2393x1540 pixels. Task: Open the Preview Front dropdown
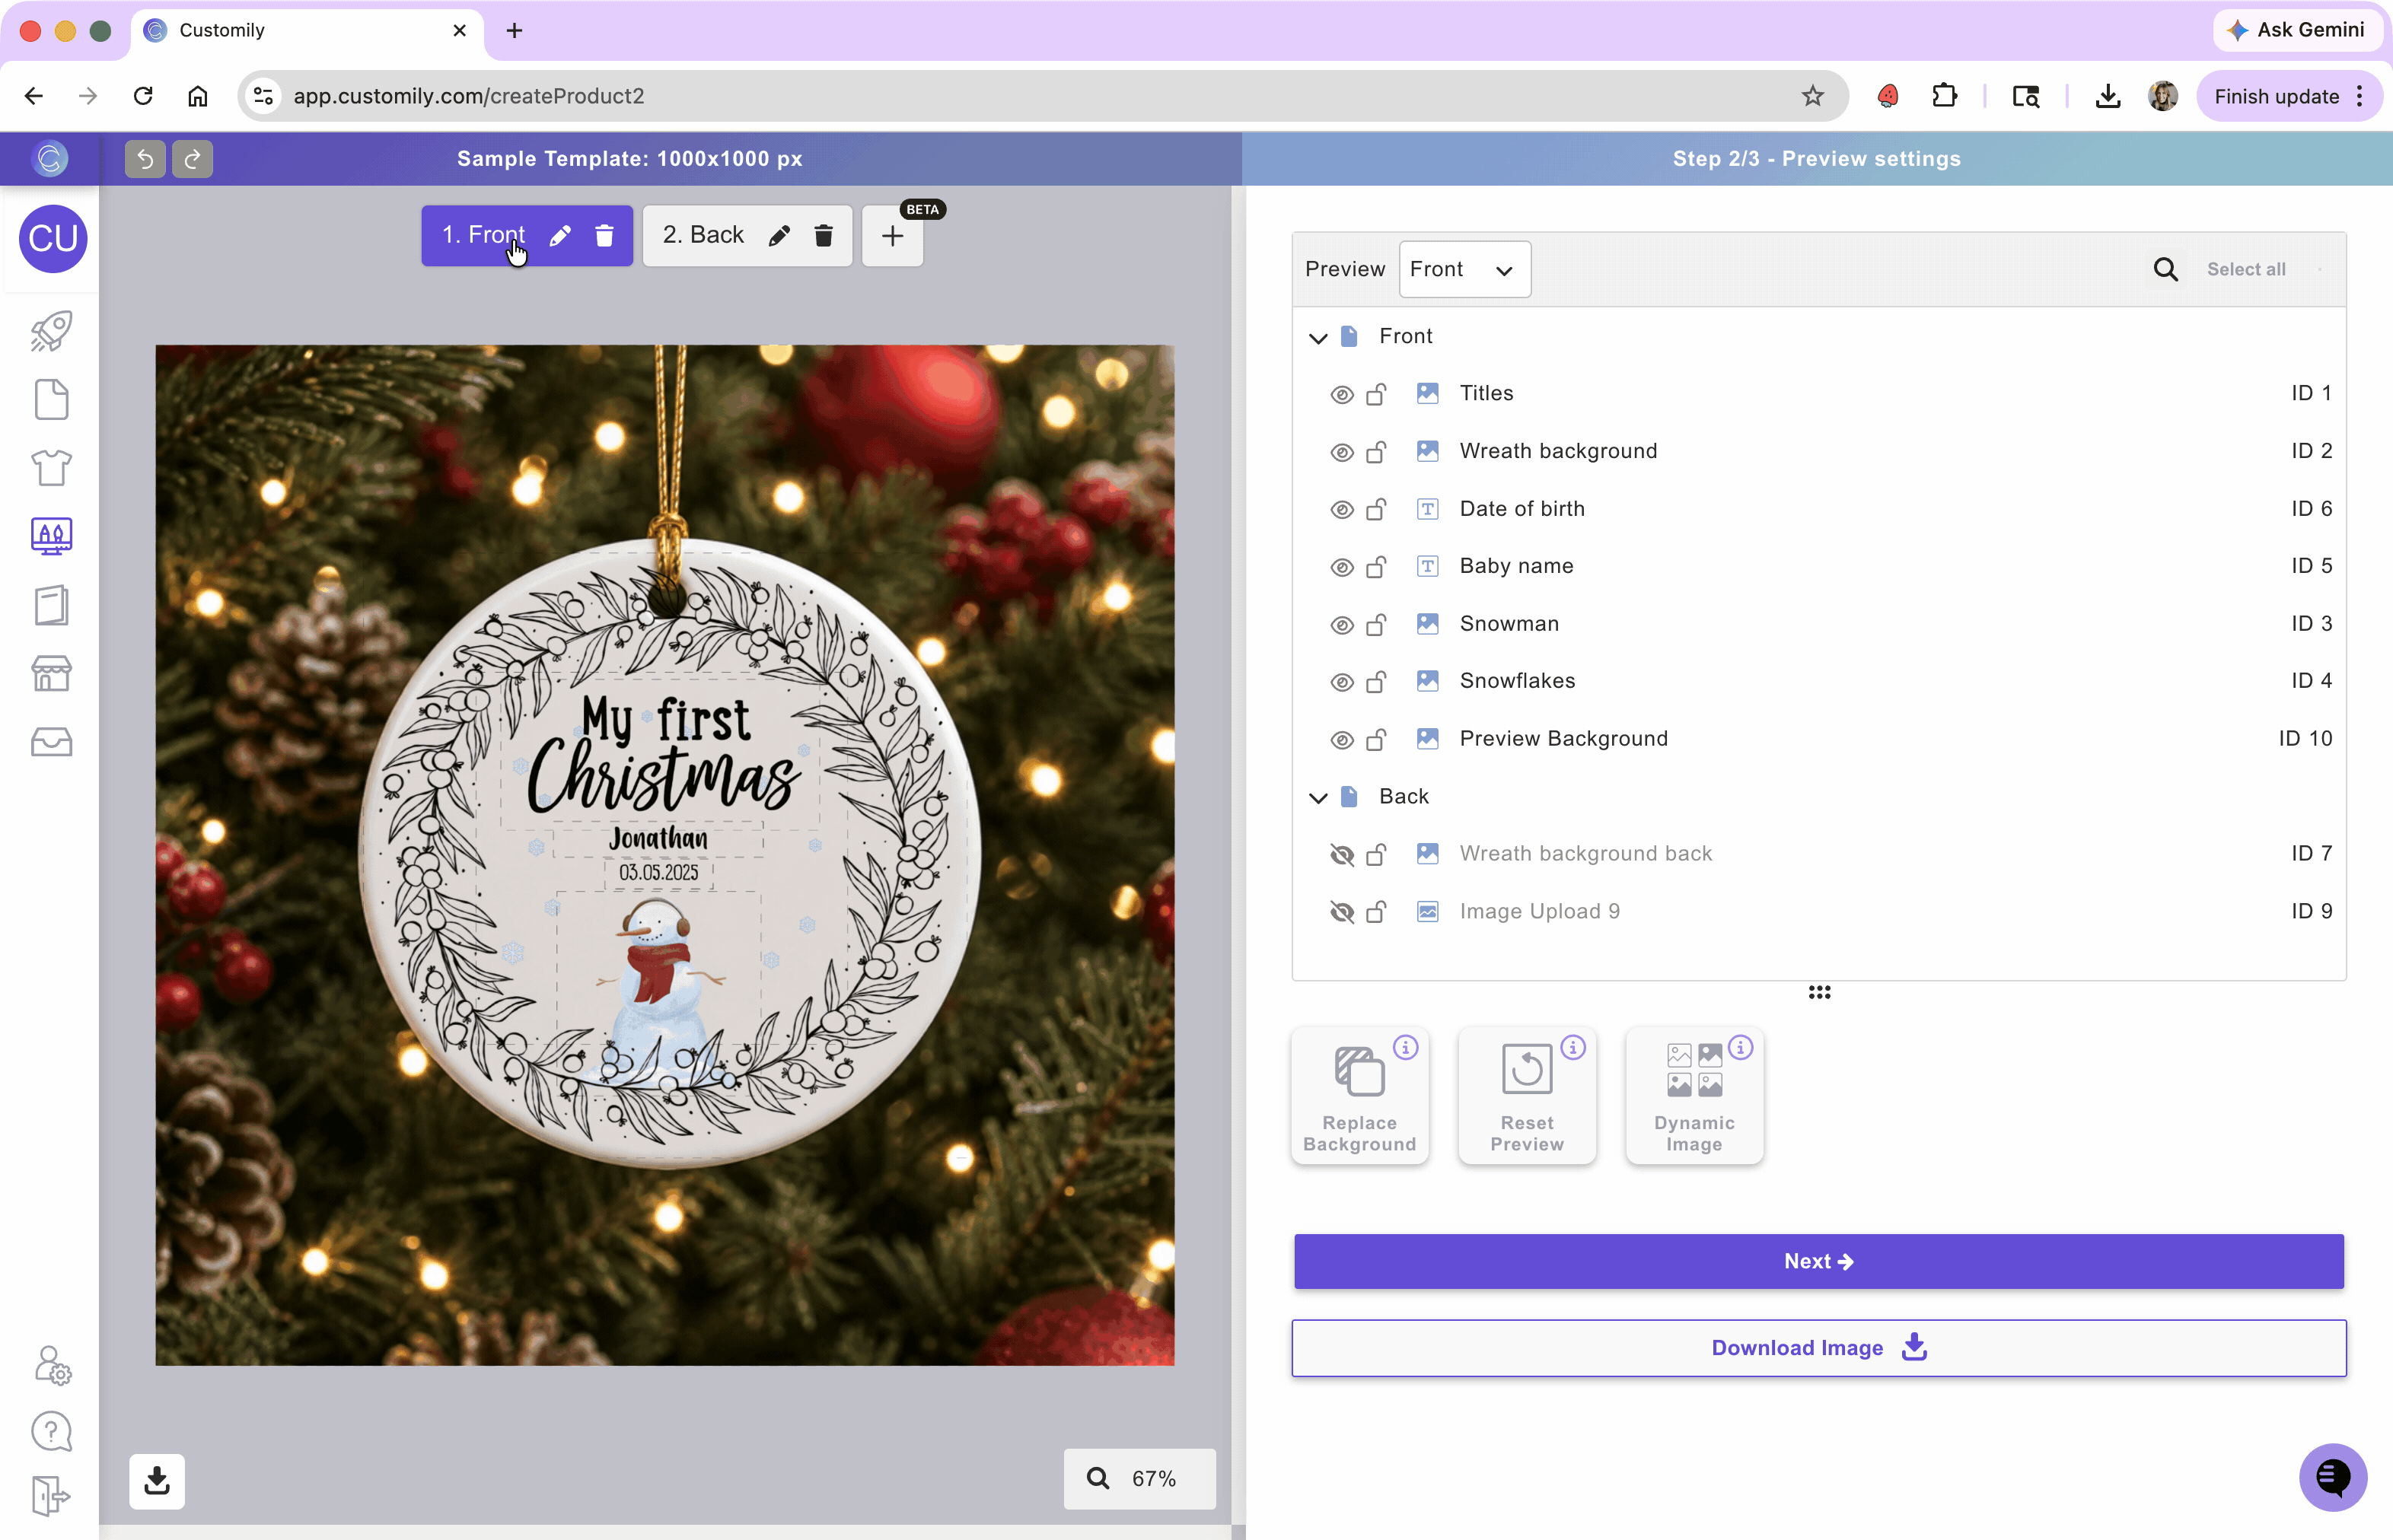coord(1464,269)
